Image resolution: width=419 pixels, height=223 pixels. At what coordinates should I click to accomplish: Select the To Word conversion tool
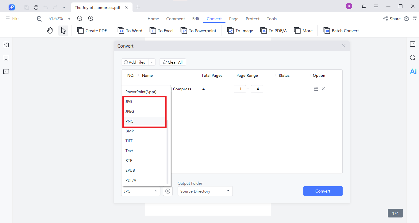pos(130,30)
